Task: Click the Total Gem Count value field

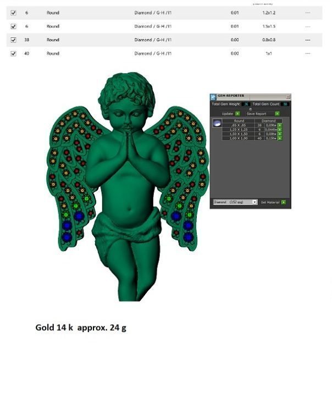Action: [285, 104]
